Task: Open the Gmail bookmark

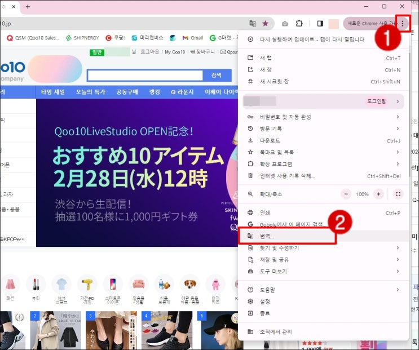Action: 193,38
